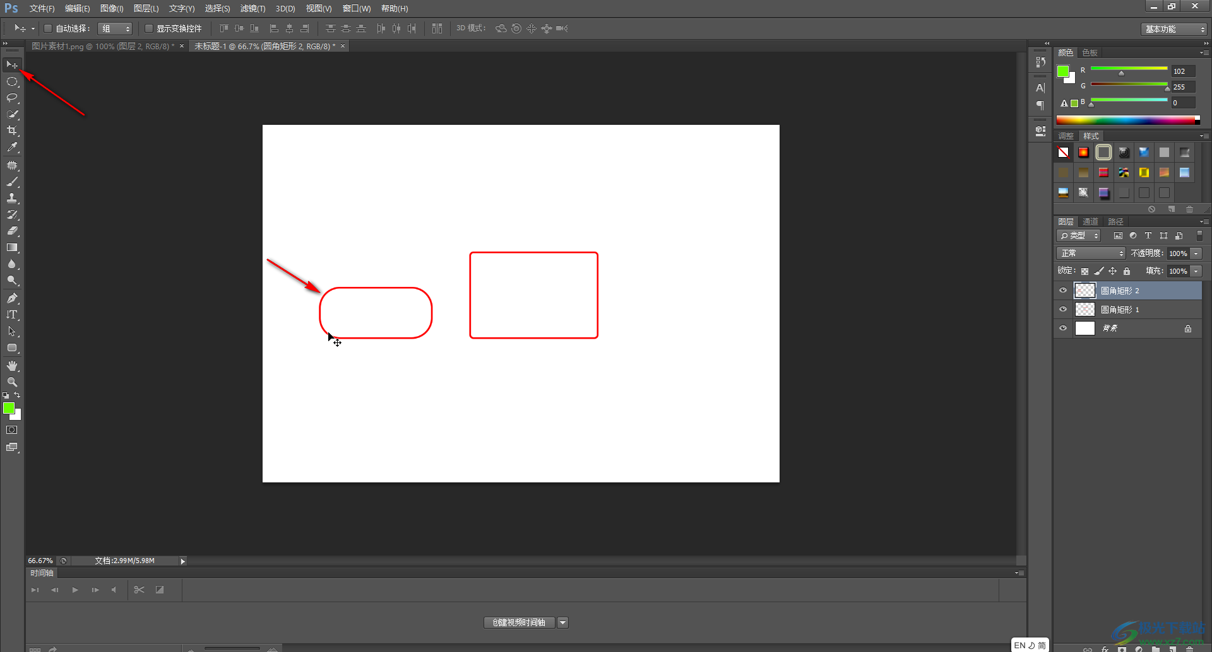Switch to the 图片素材1.png document tab
Screen dimensions: 1212x652
click(103, 46)
